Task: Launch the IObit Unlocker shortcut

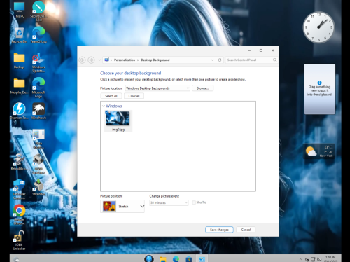Action: (x=19, y=240)
